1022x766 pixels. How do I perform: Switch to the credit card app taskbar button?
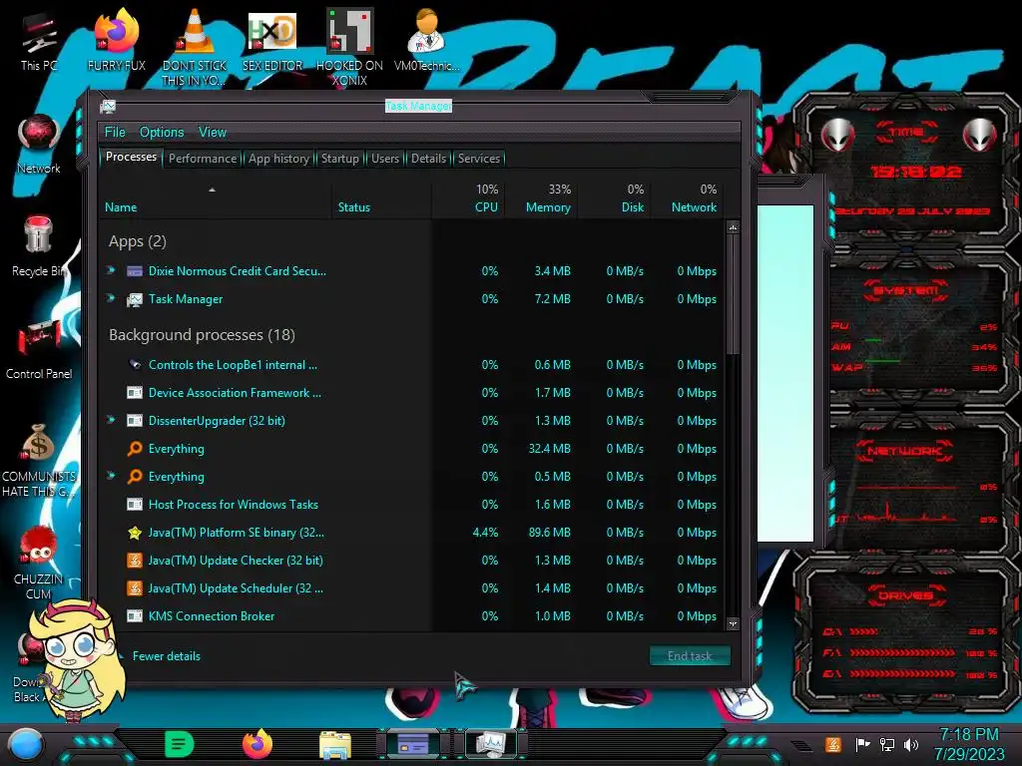click(413, 744)
